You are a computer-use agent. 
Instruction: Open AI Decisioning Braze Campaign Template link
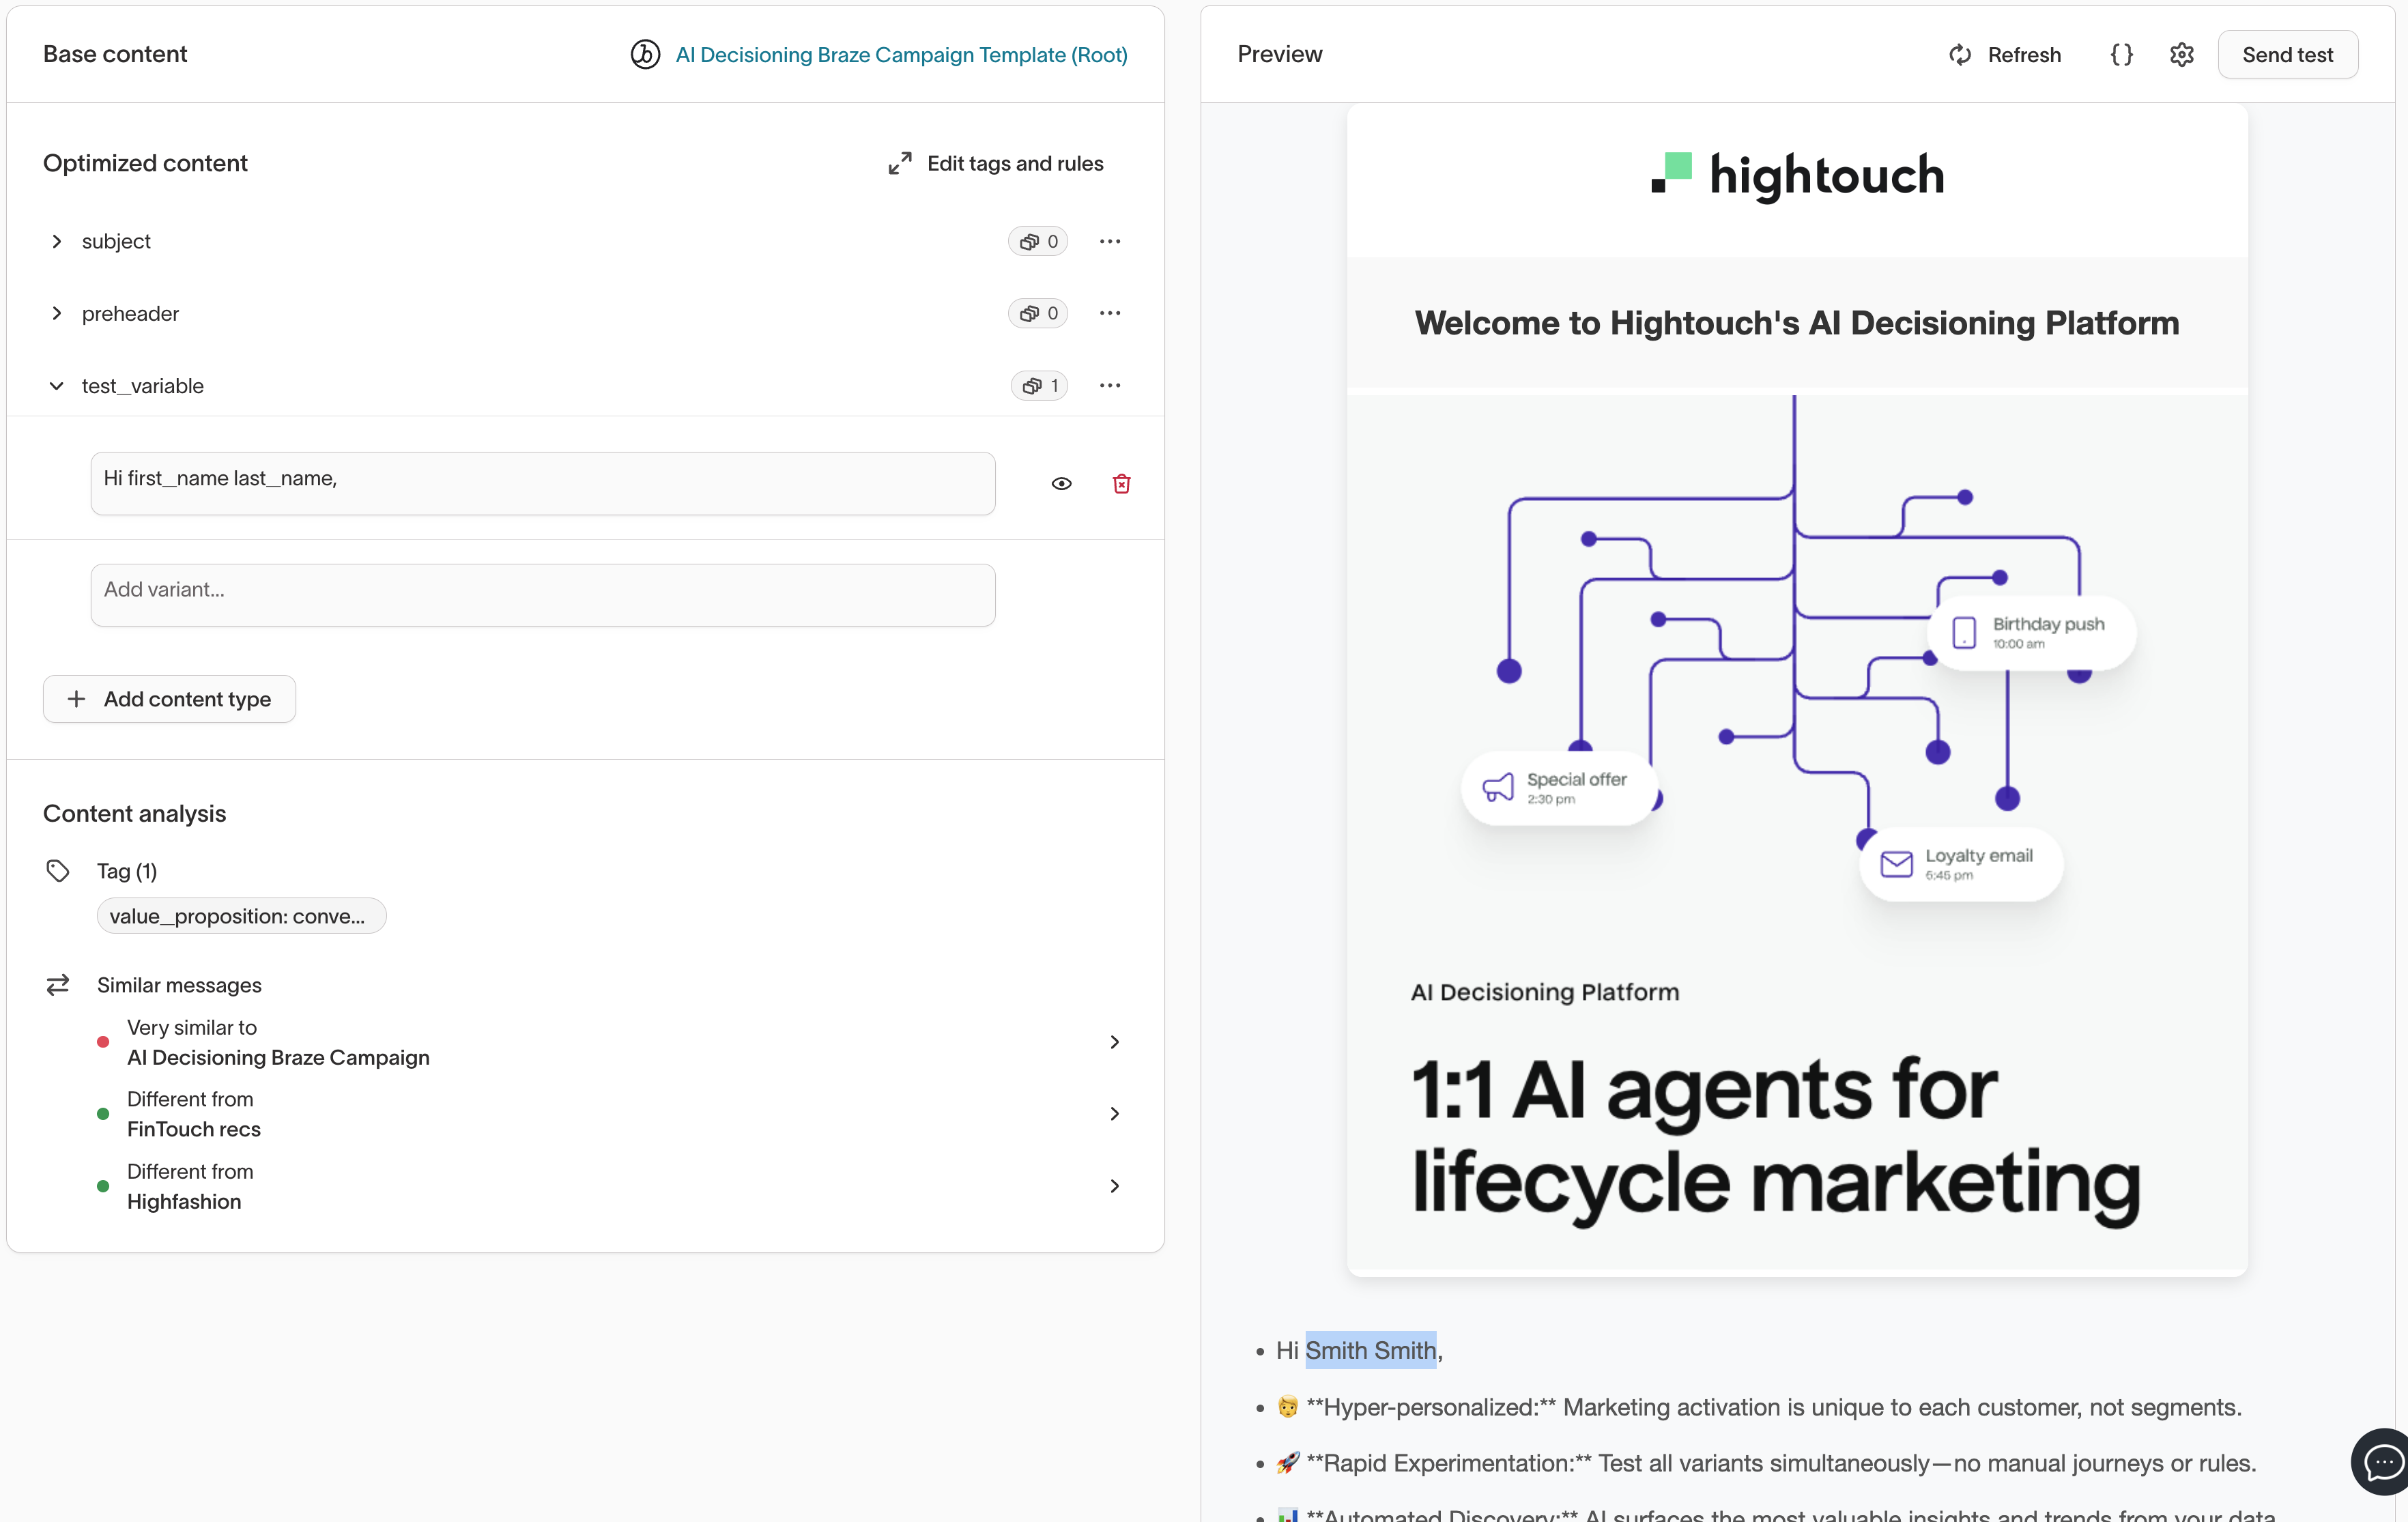click(900, 55)
